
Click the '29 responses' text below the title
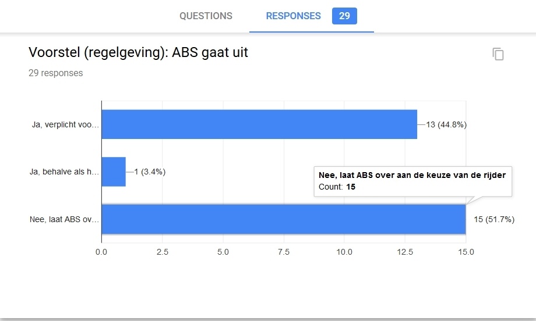[x=55, y=73]
